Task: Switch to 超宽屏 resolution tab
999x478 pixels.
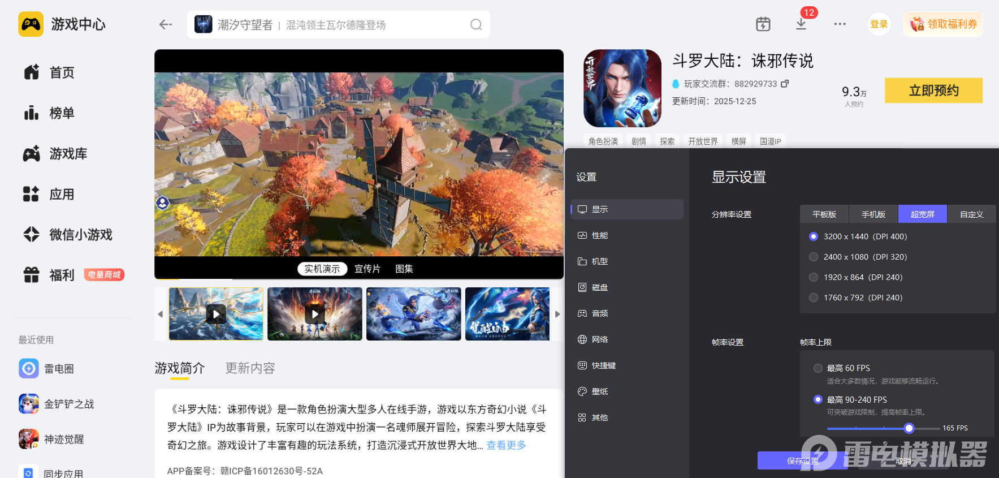Action: tap(923, 214)
